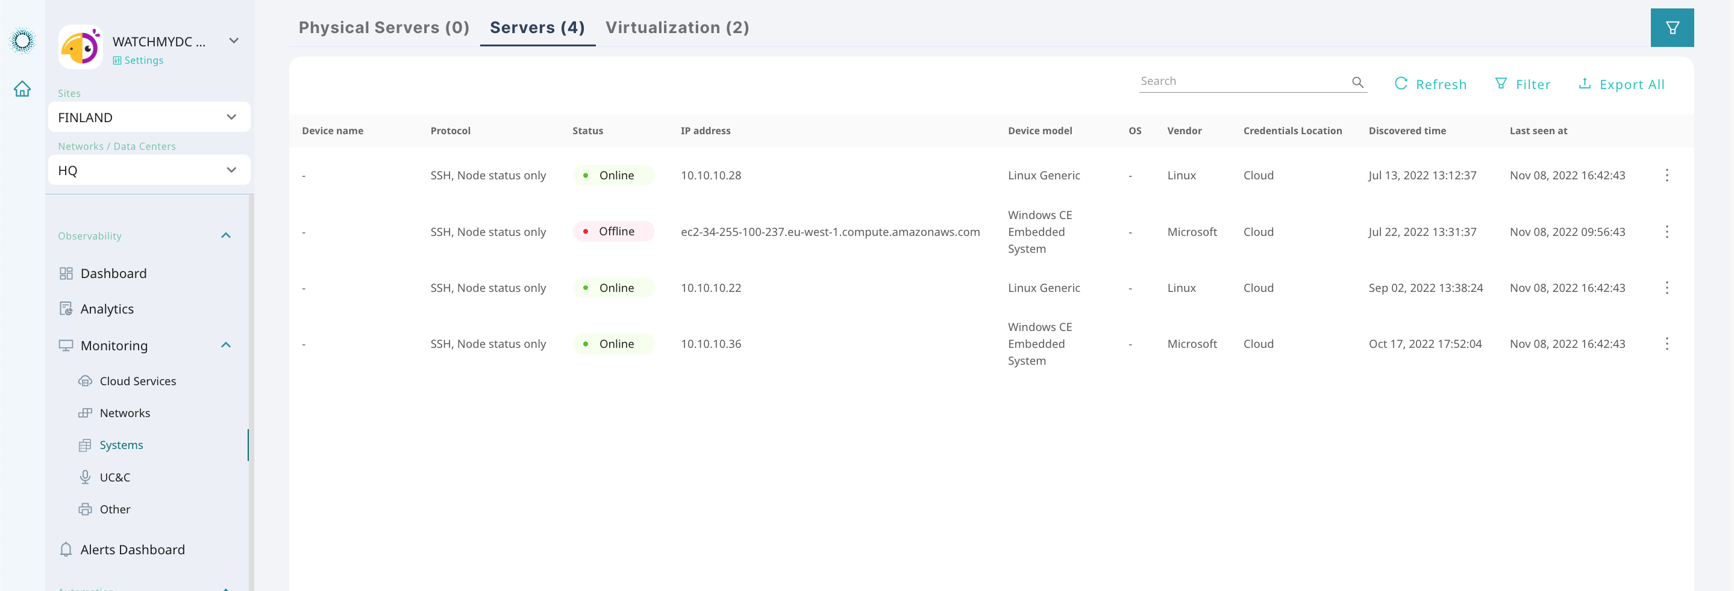This screenshot has height=591, width=1734.
Task: Open the Physical Servers tab
Action: (x=383, y=28)
